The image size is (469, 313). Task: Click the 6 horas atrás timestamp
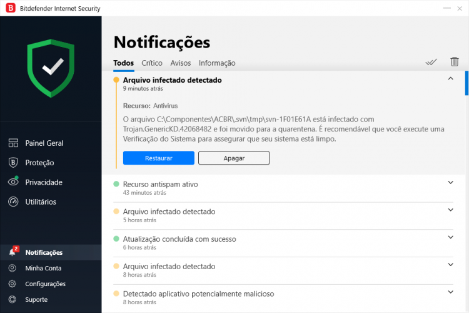tap(139, 247)
